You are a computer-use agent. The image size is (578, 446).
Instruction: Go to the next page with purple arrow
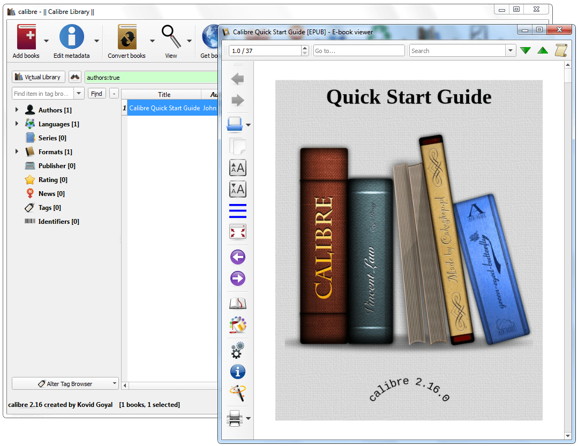coord(237,278)
